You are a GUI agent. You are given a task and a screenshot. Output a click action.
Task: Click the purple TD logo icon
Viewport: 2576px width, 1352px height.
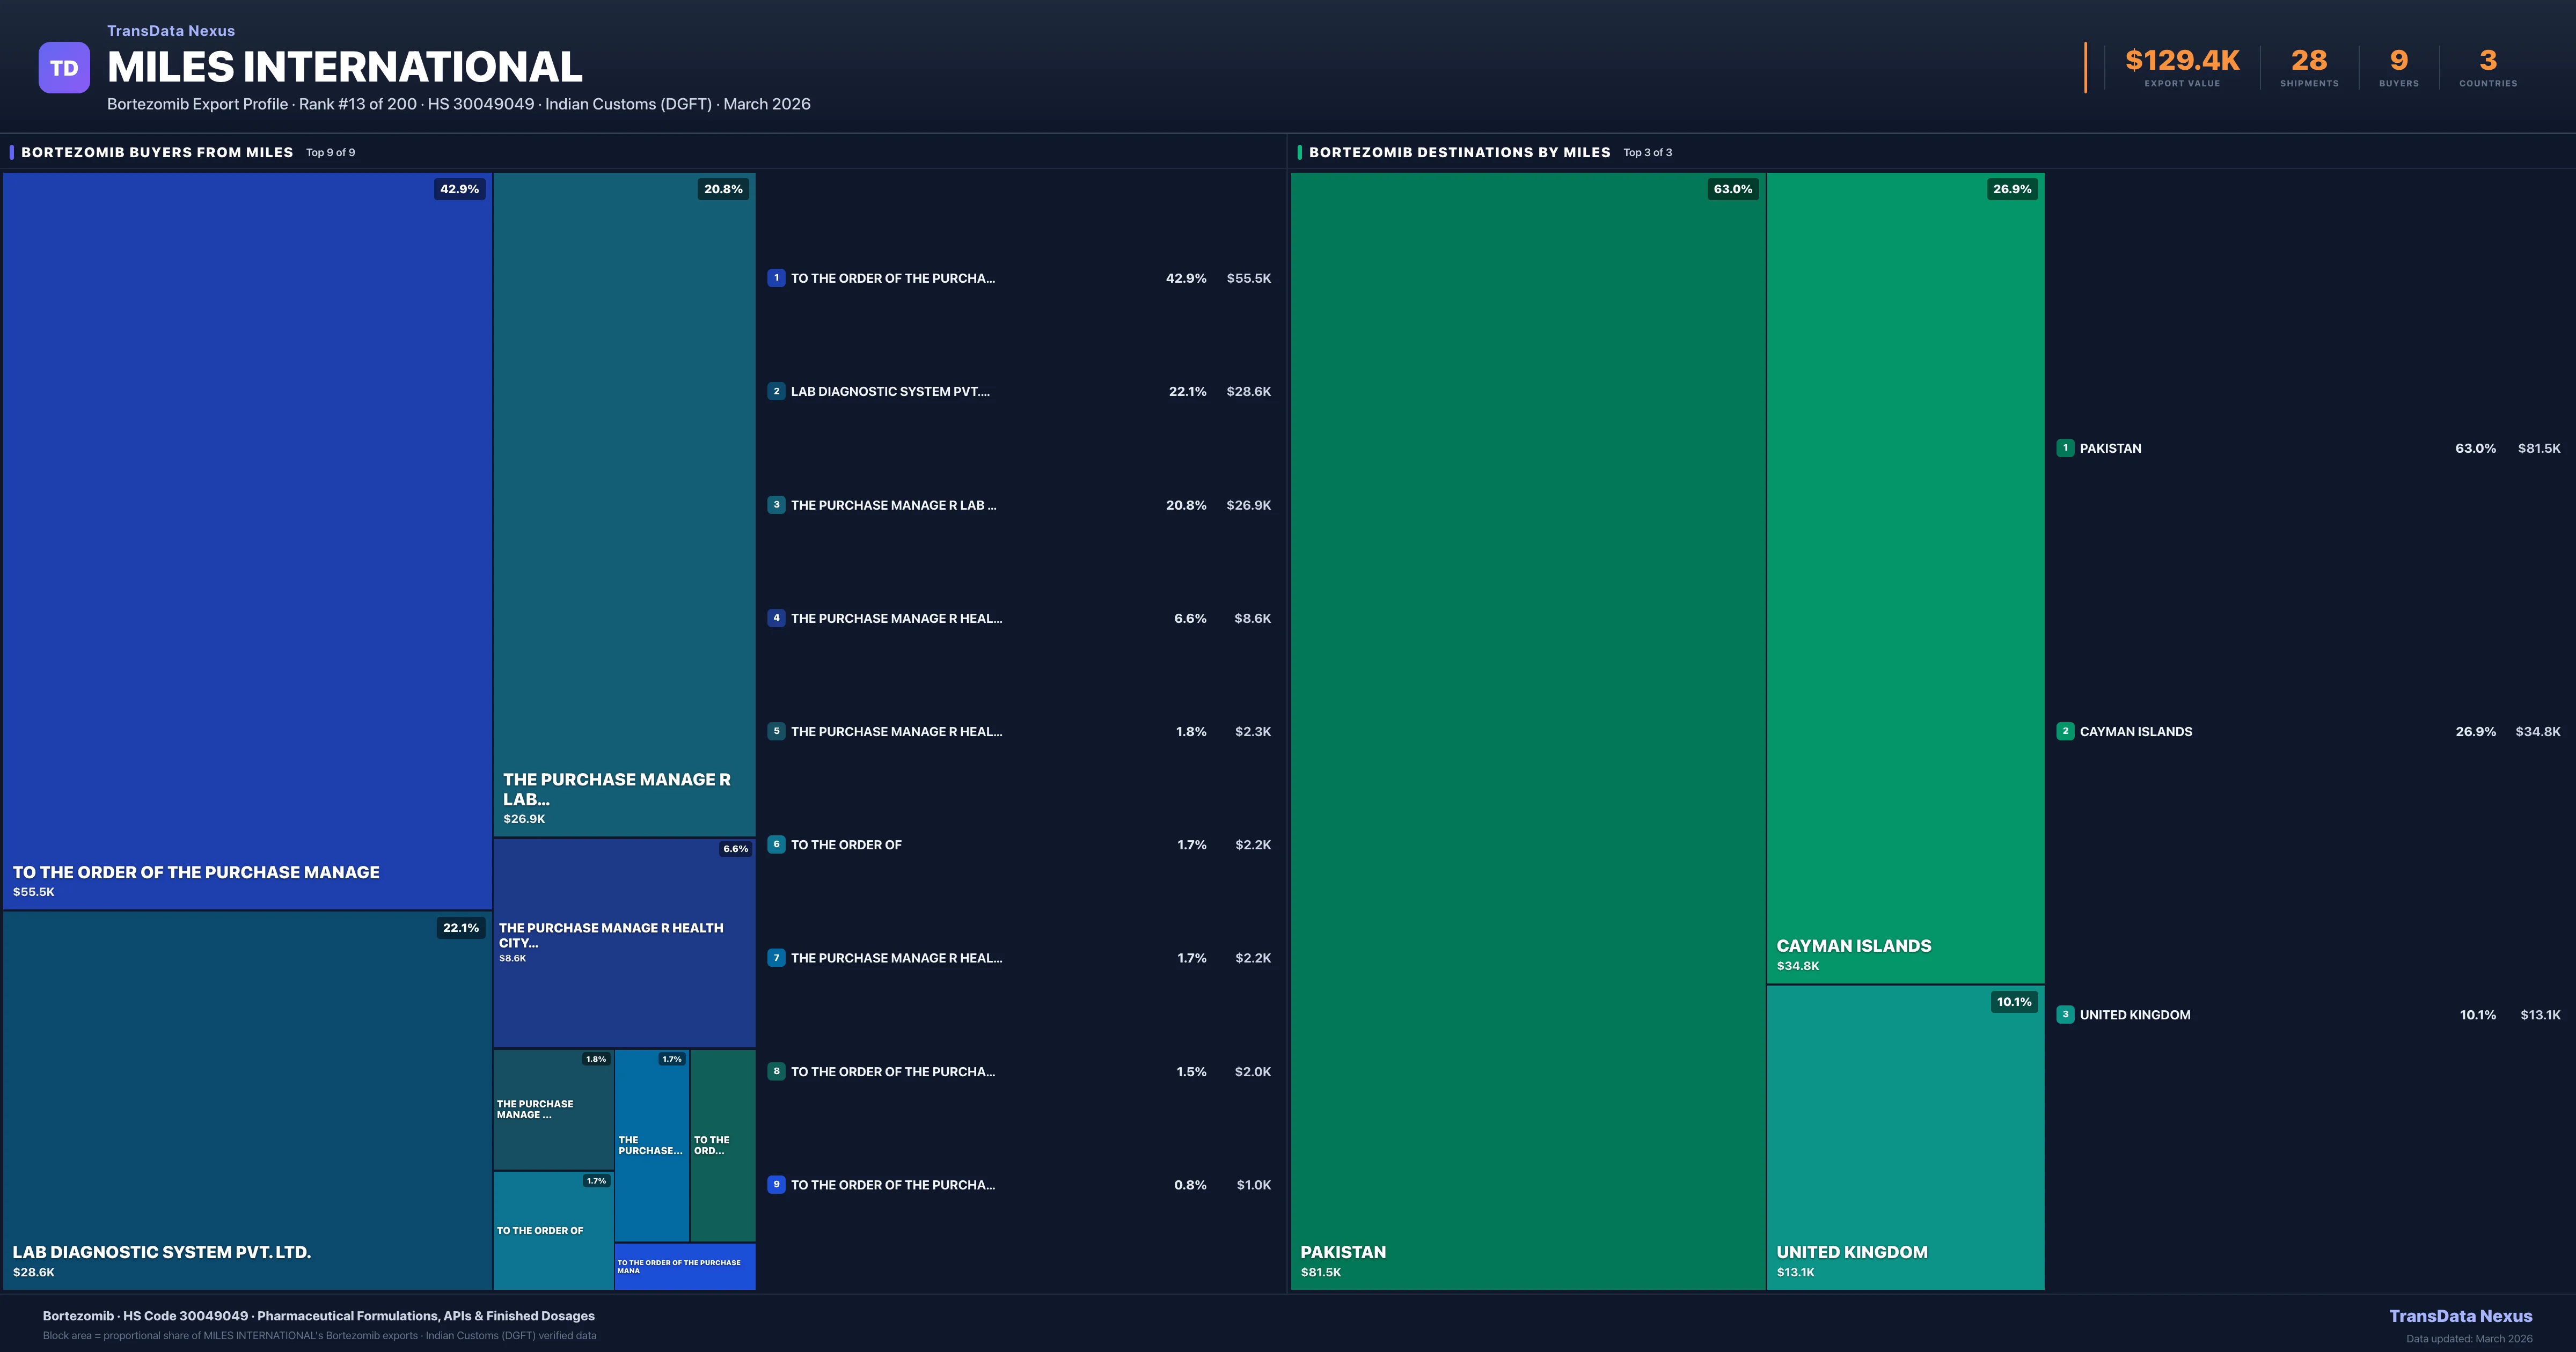click(64, 68)
